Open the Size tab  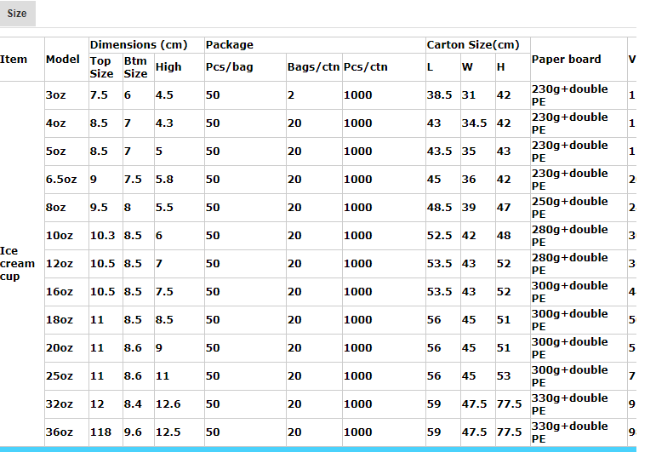(17, 14)
